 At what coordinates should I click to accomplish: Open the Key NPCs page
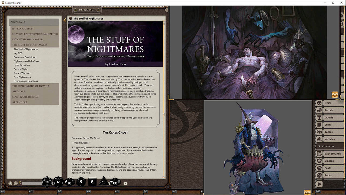tap(19, 53)
